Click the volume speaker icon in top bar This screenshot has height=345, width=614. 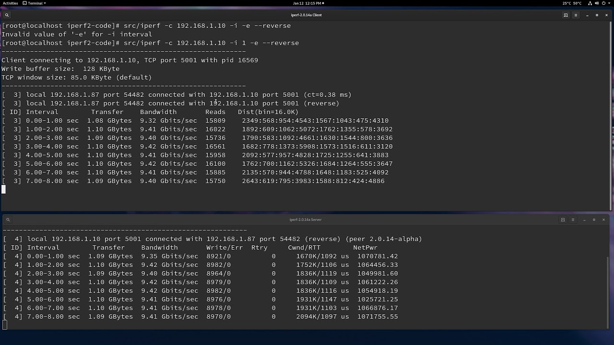597,3
